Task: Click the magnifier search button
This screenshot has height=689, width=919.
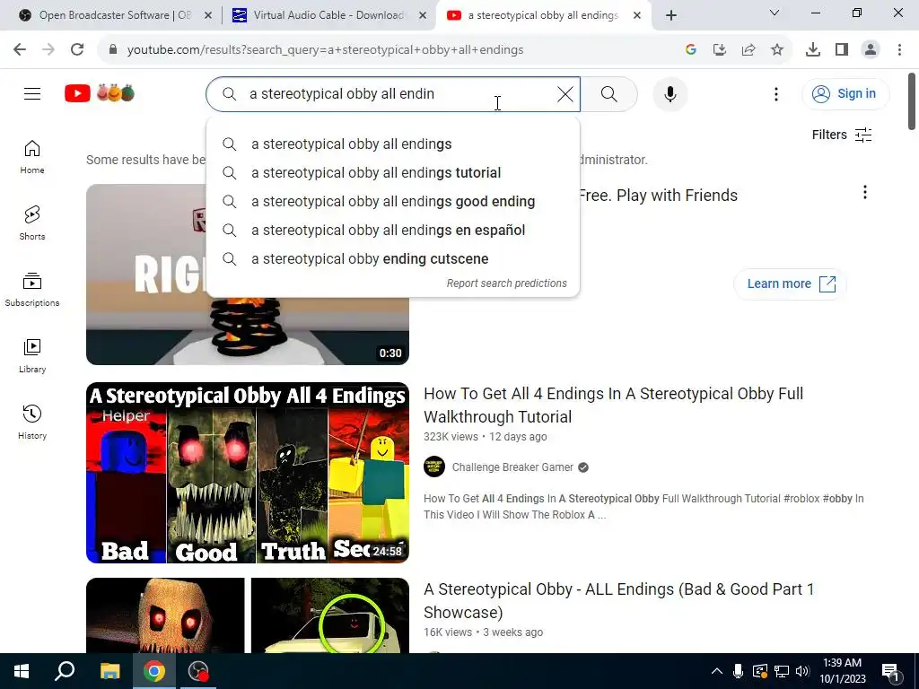Action: (x=609, y=93)
